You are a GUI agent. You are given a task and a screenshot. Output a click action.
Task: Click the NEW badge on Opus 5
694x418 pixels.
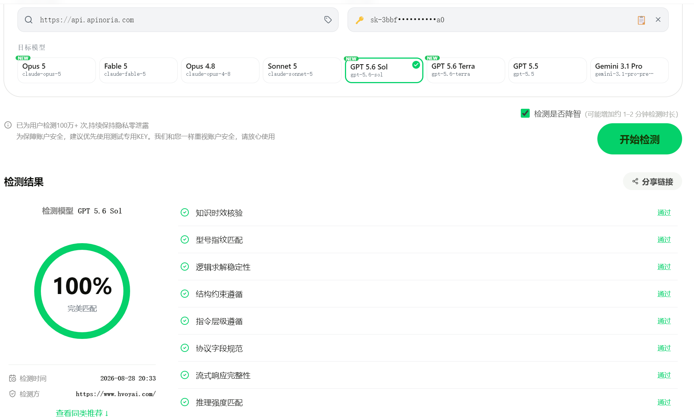pyautogui.click(x=23, y=58)
